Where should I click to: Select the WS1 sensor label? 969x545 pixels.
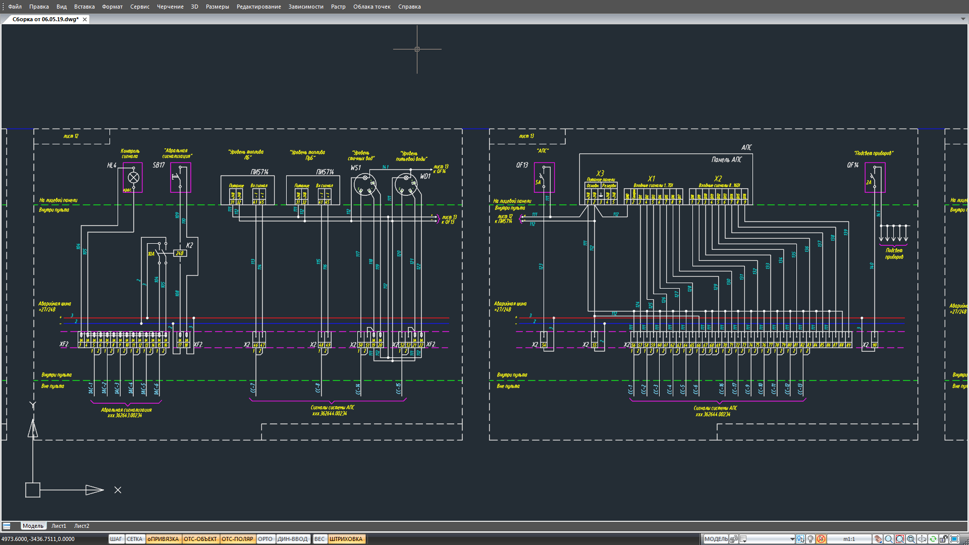click(355, 168)
